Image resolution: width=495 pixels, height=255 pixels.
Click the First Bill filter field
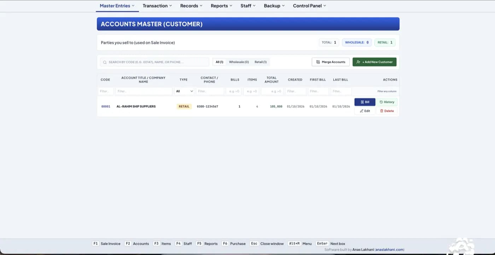[318, 91]
